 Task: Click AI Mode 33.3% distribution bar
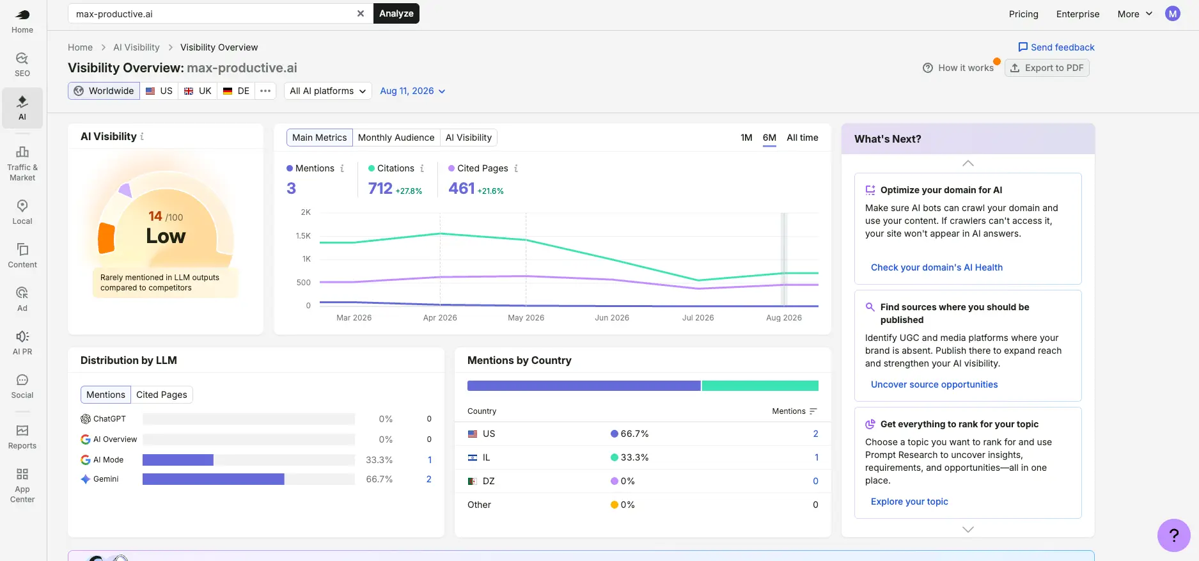point(178,460)
